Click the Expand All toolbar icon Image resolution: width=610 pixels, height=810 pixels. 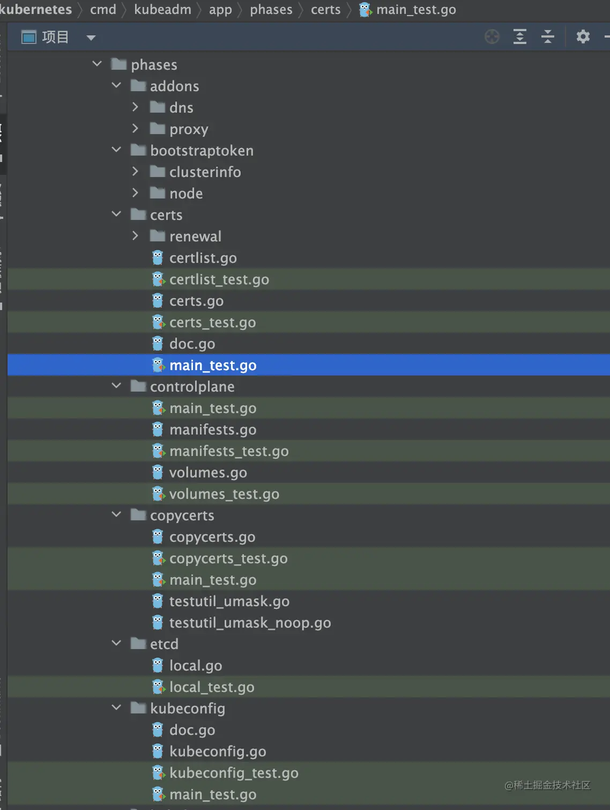pos(519,36)
